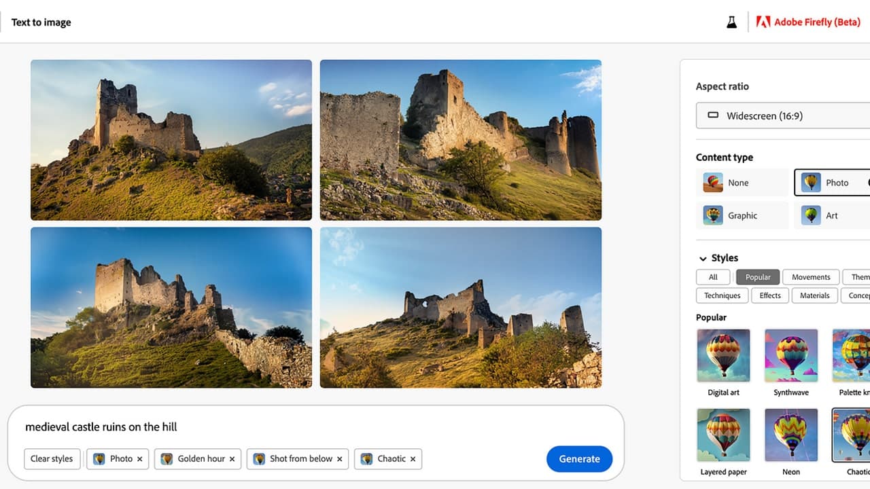Apply the Neon style thumbnail

pyautogui.click(x=791, y=435)
